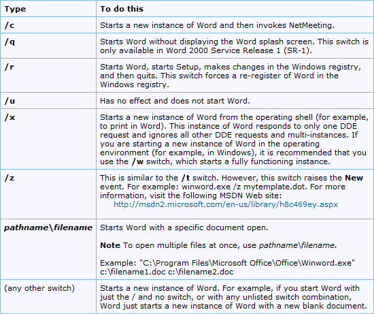Click the /r switch label
The image size is (374, 314).
[x=9, y=67]
